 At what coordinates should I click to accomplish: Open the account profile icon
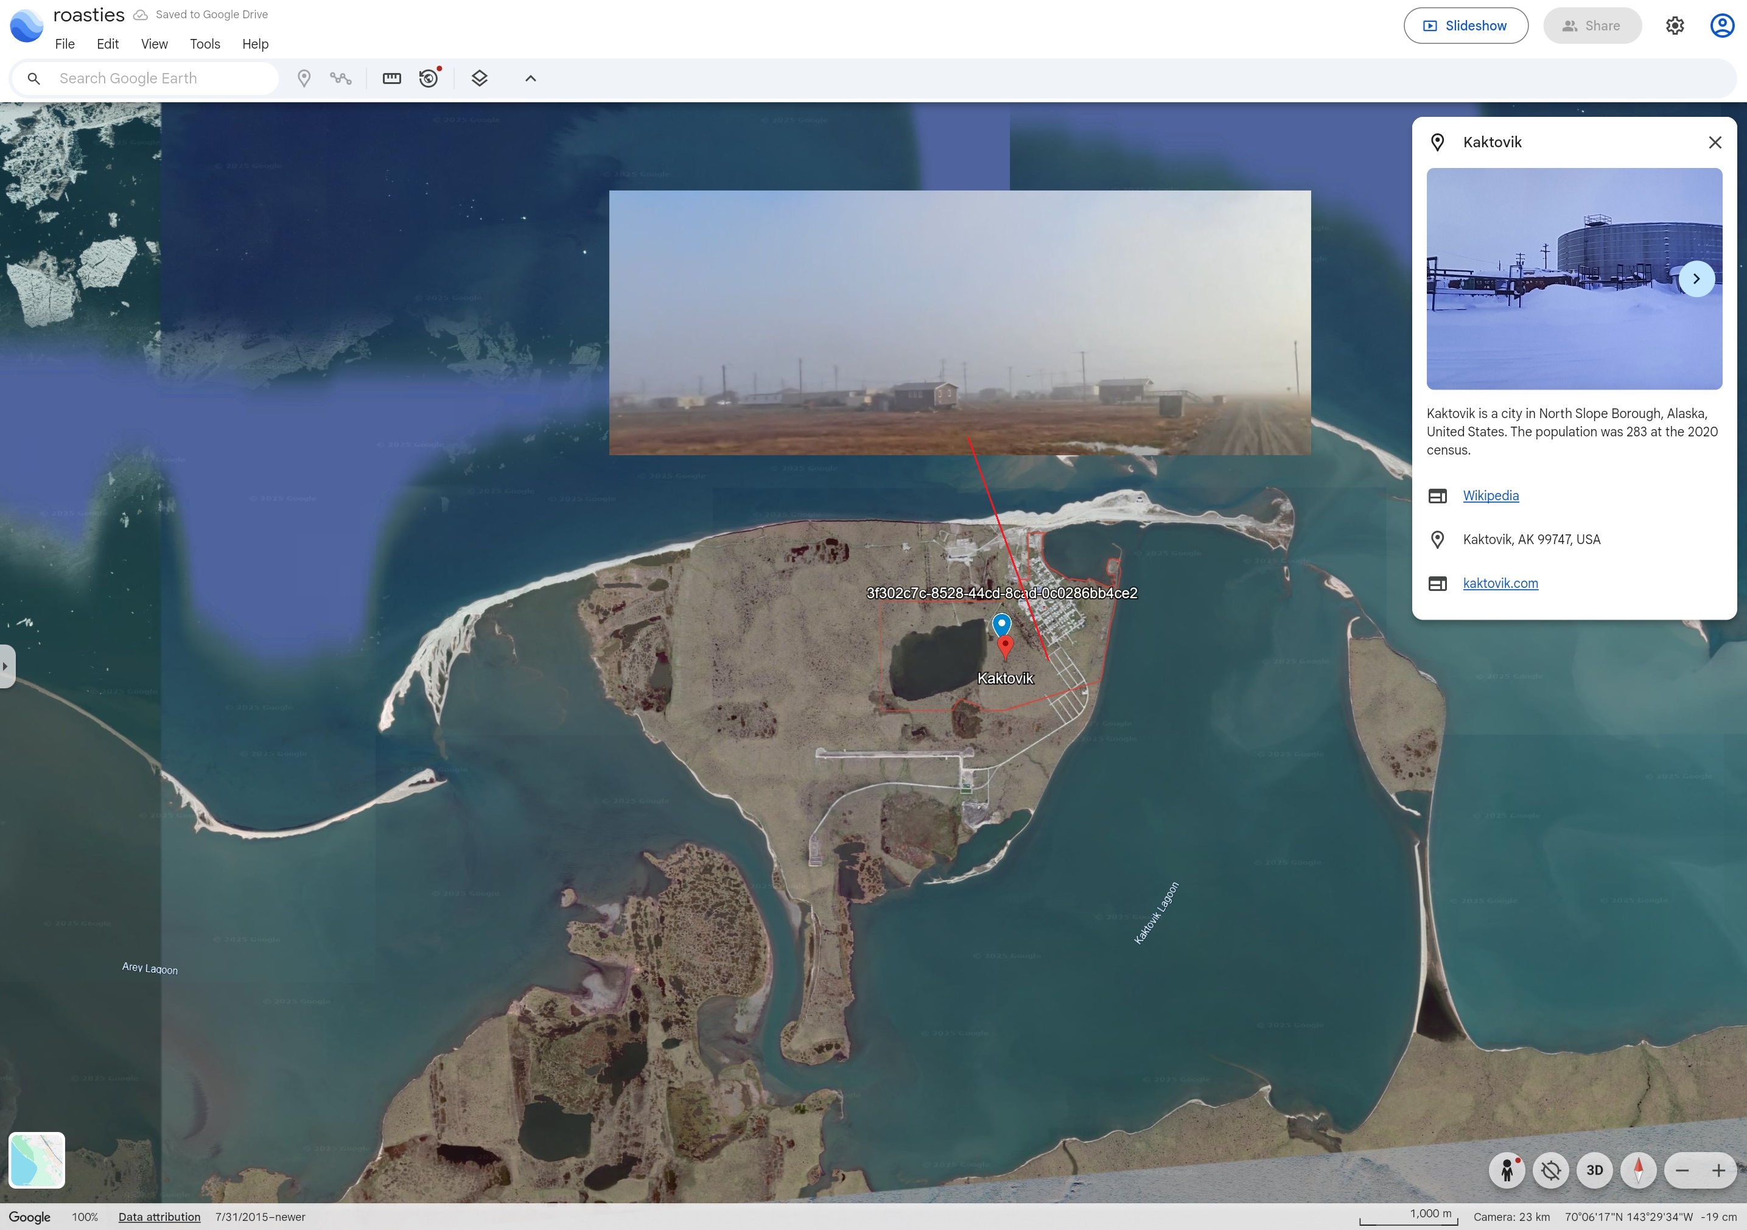(1722, 26)
